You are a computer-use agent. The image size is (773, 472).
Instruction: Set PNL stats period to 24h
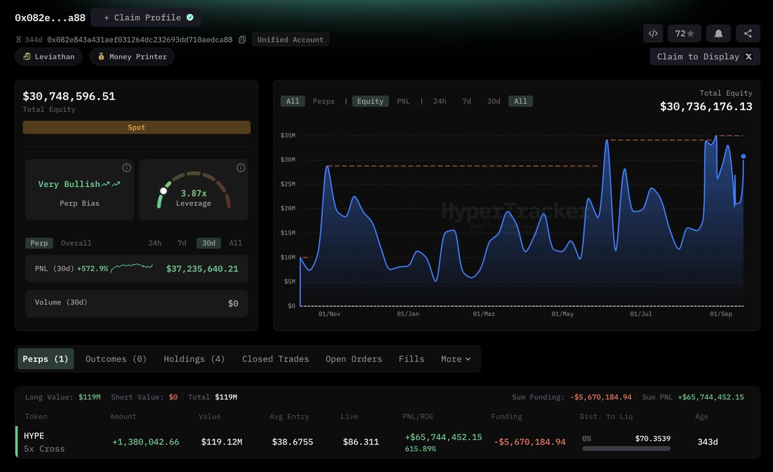[x=155, y=243]
